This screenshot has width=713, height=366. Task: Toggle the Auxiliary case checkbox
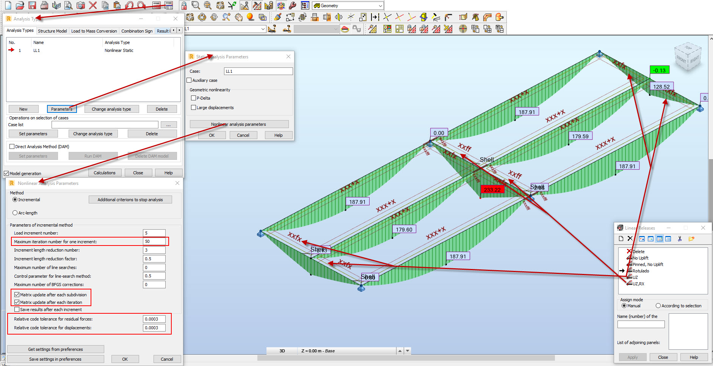(x=189, y=80)
